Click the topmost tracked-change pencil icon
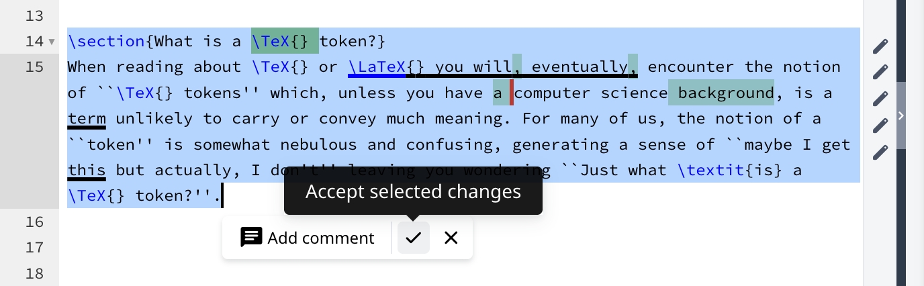Image resolution: width=924 pixels, height=286 pixels. [880, 46]
